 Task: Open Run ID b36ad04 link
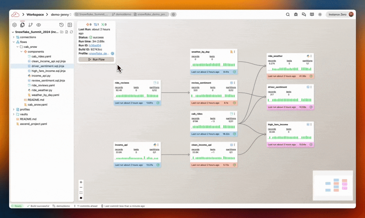click(95, 45)
